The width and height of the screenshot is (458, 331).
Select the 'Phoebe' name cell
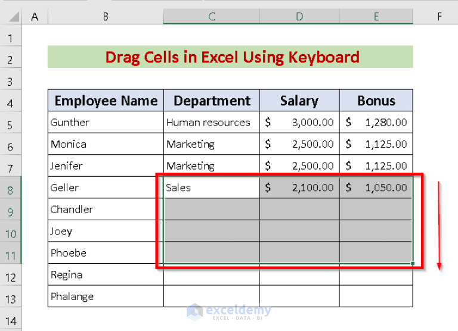106,253
